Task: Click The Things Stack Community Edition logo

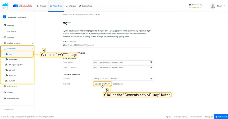Action: (23, 6)
